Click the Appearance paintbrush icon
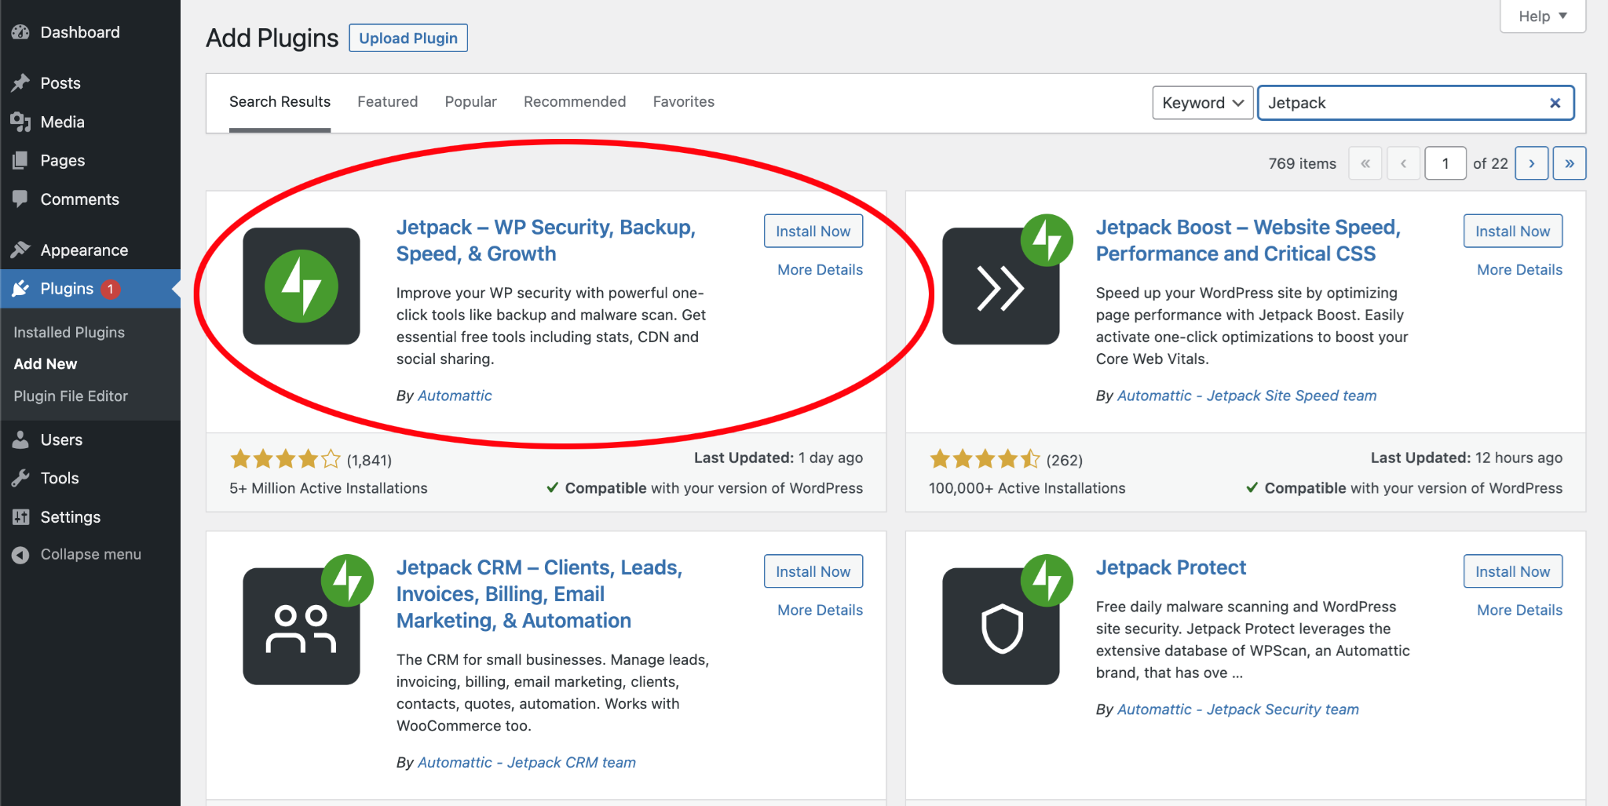 point(20,250)
